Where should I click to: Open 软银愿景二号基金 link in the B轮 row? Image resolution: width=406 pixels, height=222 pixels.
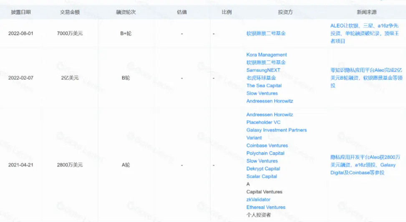[266, 62]
